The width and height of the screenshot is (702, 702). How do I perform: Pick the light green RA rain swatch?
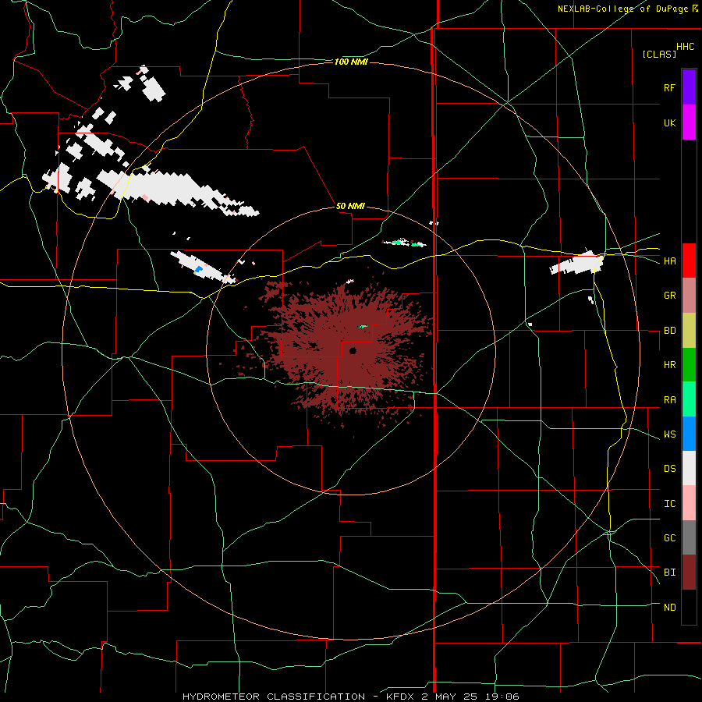(689, 399)
